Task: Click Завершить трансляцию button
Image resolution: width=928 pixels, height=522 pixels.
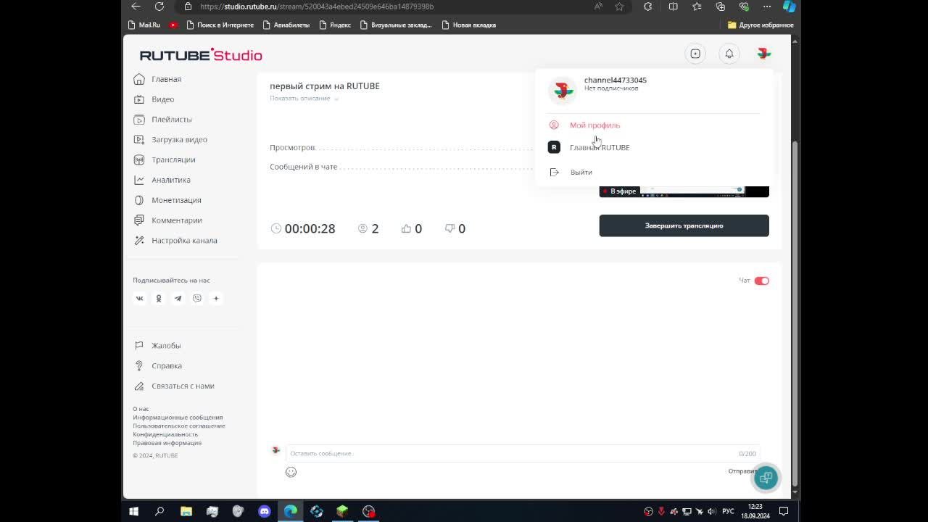Action: click(x=684, y=225)
